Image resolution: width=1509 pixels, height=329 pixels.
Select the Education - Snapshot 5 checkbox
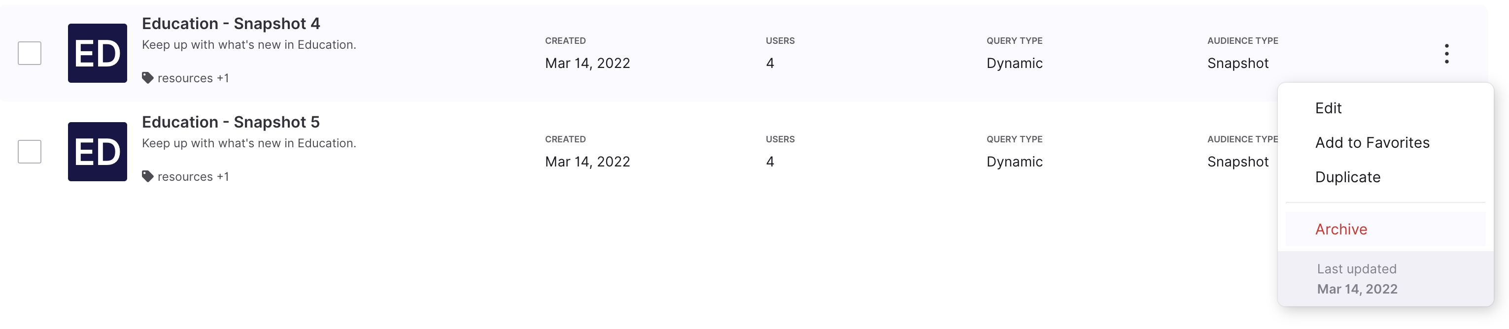click(29, 152)
